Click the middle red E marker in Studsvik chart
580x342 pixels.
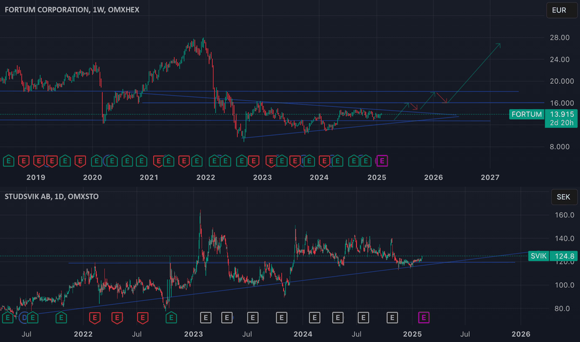pyautogui.click(x=117, y=318)
